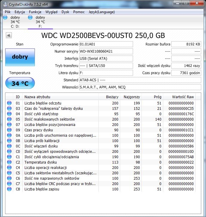Click status orb for attribute C4 reallocation events

pos(9,167)
